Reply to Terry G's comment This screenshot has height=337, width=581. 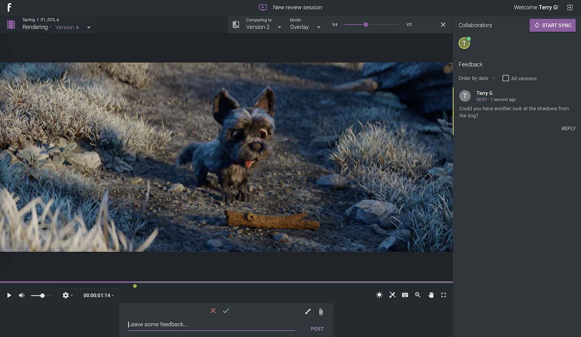(x=568, y=129)
